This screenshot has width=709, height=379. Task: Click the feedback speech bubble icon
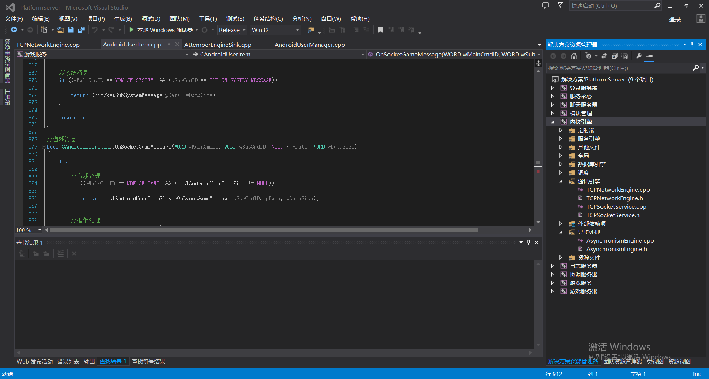(x=545, y=6)
